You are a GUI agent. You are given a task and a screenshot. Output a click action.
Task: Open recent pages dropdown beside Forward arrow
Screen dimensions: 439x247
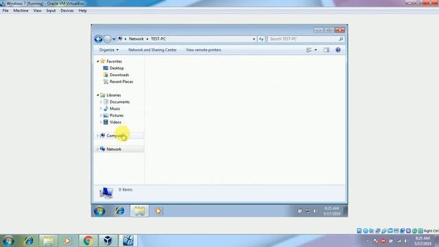point(114,39)
